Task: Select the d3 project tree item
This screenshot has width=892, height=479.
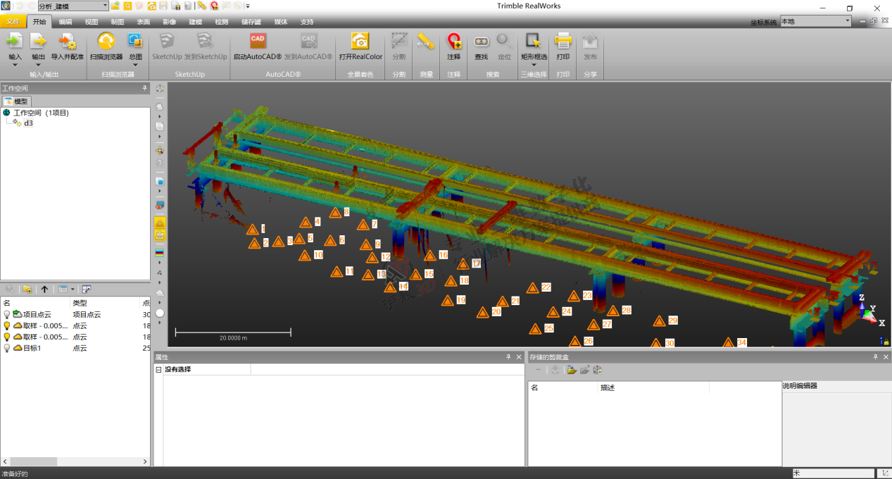Action: tap(29, 123)
